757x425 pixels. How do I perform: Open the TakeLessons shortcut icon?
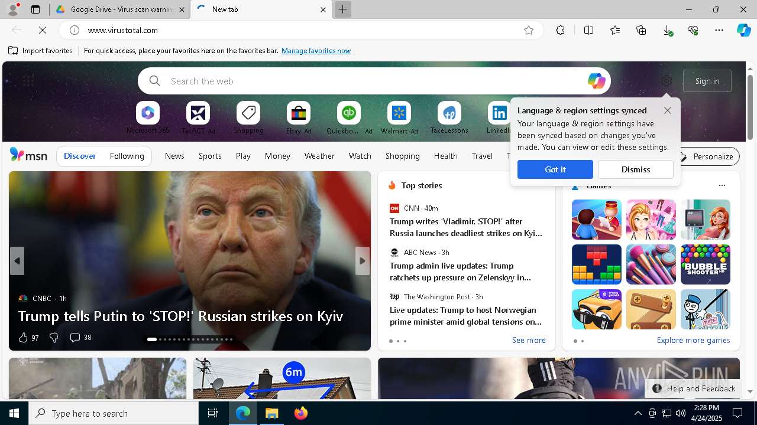click(449, 113)
